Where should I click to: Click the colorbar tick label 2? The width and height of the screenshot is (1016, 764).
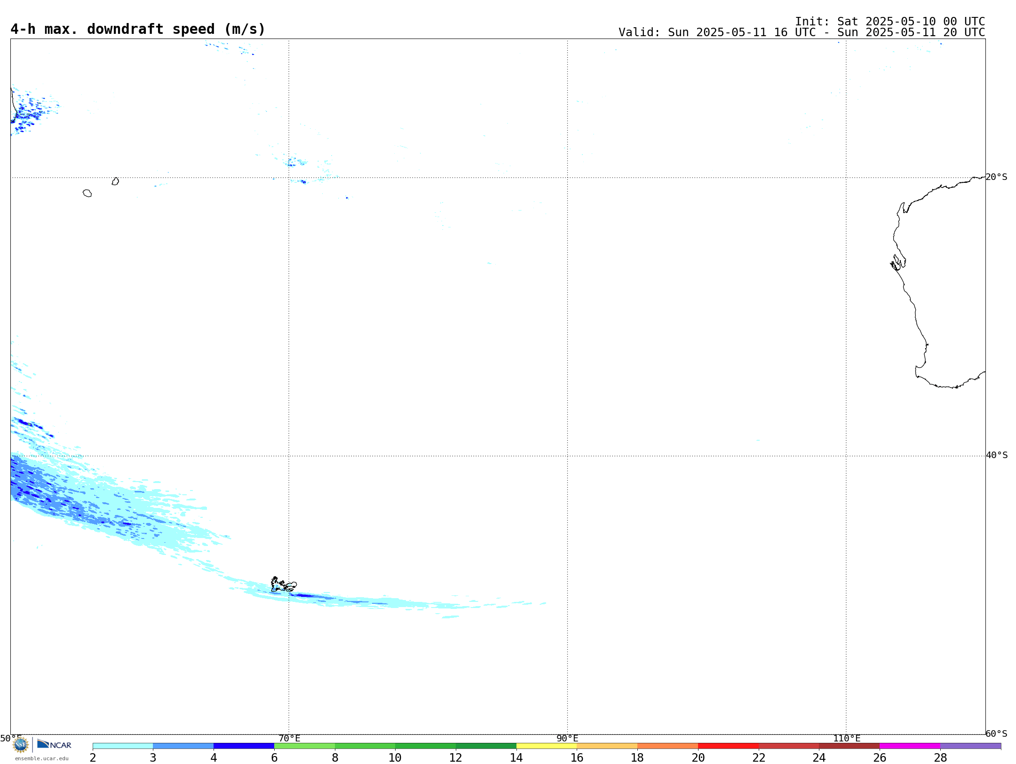click(93, 757)
